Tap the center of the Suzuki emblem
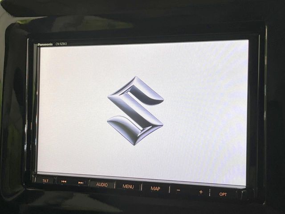This screenshot has height=214, width=285. (136, 110)
